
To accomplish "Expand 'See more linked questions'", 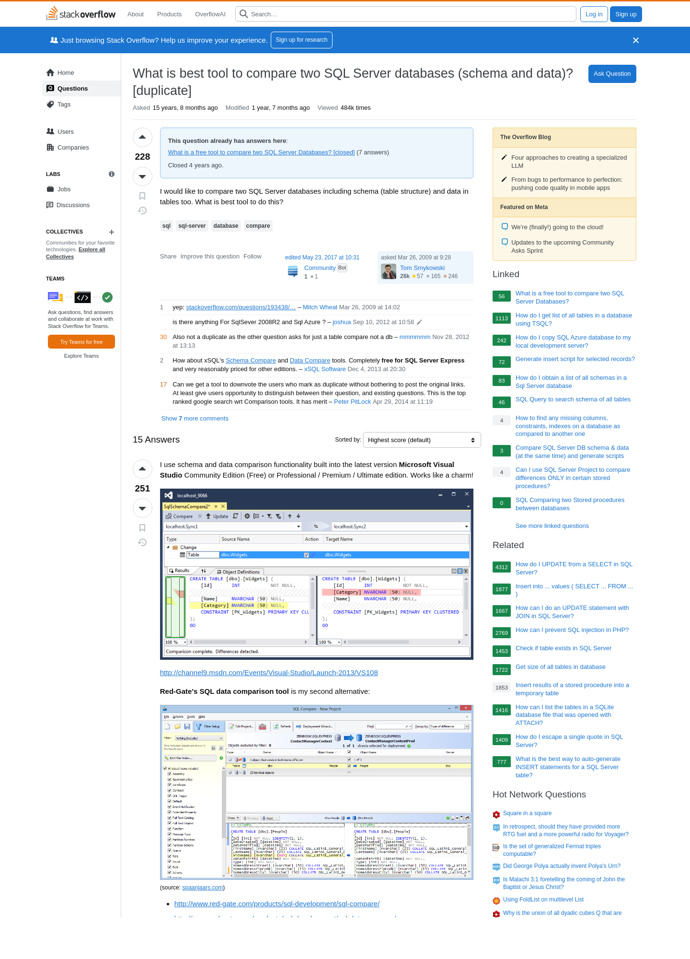I will tap(552, 526).
